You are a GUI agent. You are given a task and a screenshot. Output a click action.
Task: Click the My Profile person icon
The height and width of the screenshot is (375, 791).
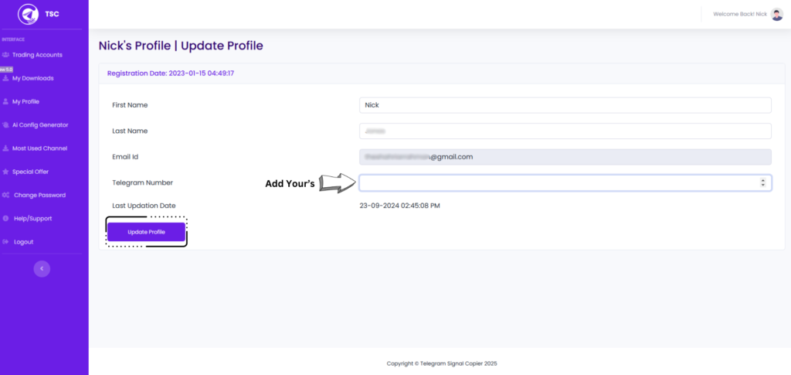pos(5,101)
